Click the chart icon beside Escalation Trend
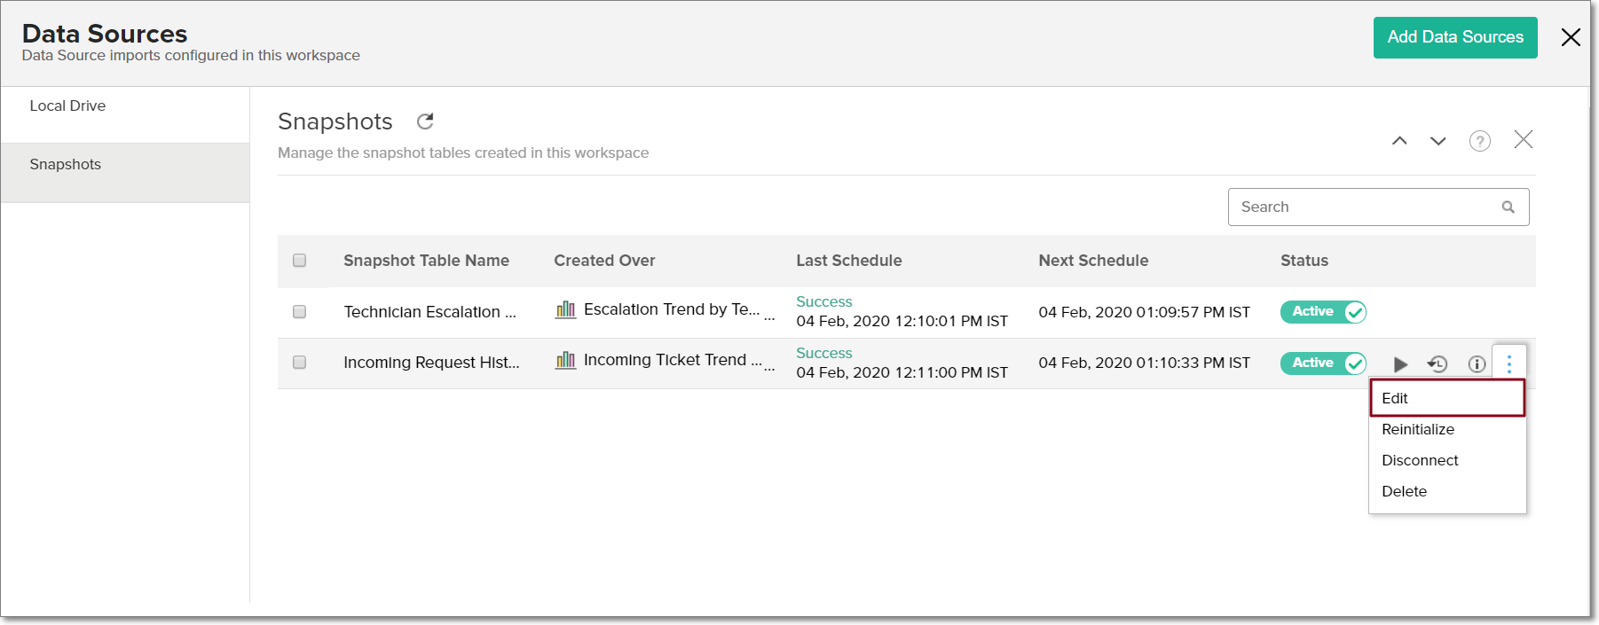 coord(565,309)
